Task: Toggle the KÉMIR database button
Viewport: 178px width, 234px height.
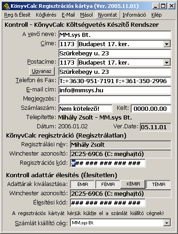Action: (133, 184)
